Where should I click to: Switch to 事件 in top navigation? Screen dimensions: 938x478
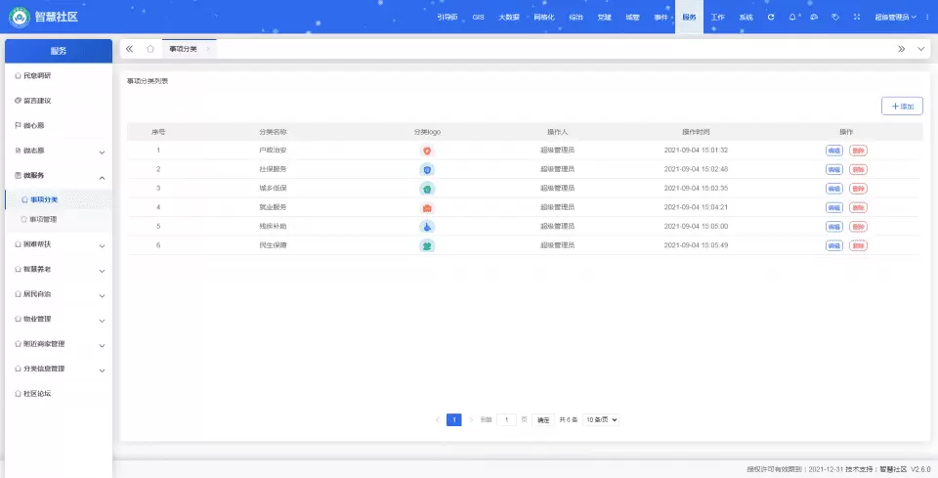click(x=661, y=18)
